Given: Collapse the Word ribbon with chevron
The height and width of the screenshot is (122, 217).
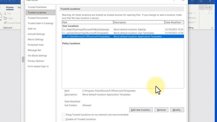Looking at the screenshot, I should pyautogui.click(x=212, y=28).
